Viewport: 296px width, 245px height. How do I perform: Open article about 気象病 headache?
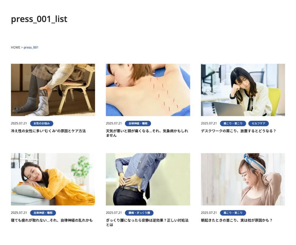147,133
